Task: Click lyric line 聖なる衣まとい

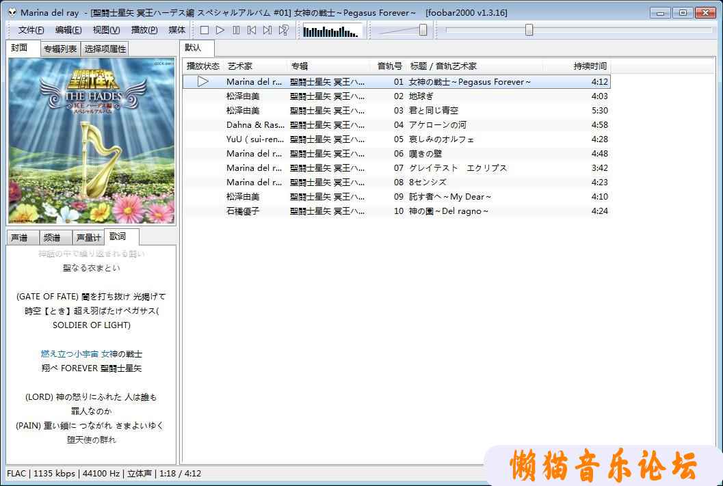Action: 91,268
